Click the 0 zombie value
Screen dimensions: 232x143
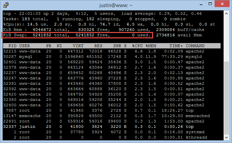point(166,19)
